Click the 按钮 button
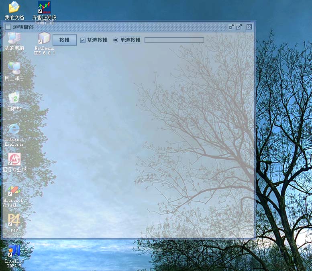Viewport: 312px width, 271px height. [x=65, y=40]
